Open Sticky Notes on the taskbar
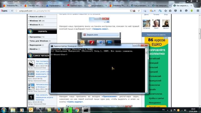Image resolution: width=201 pixels, height=113 pixels. tap(49, 110)
